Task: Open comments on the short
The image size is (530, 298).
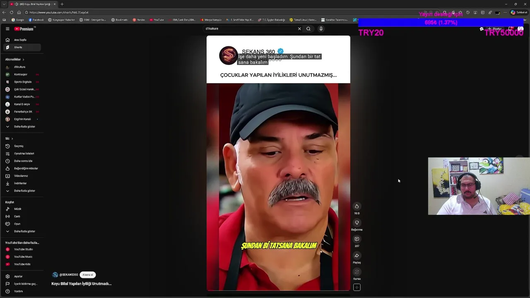Action: 357,239
